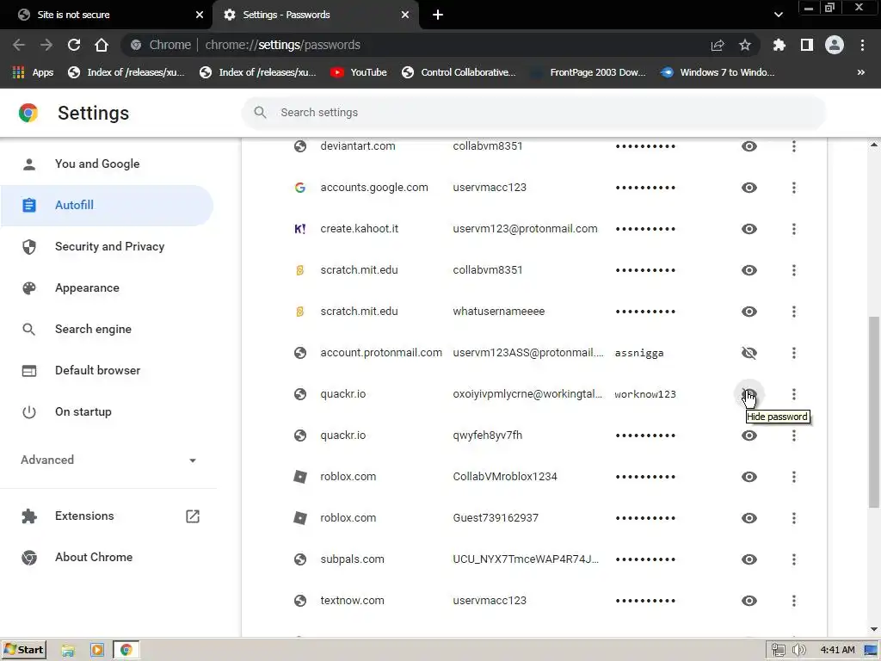Open Appearance settings

(107, 287)
